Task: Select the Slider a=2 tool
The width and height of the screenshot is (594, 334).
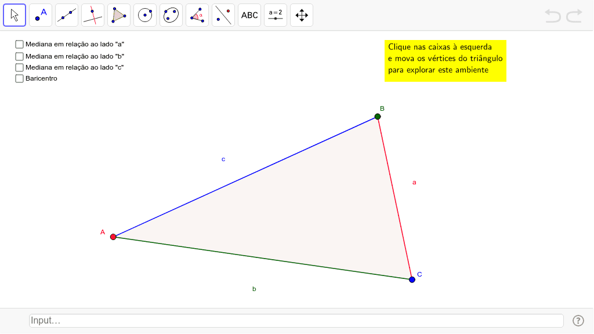Action: click(276, 15)
